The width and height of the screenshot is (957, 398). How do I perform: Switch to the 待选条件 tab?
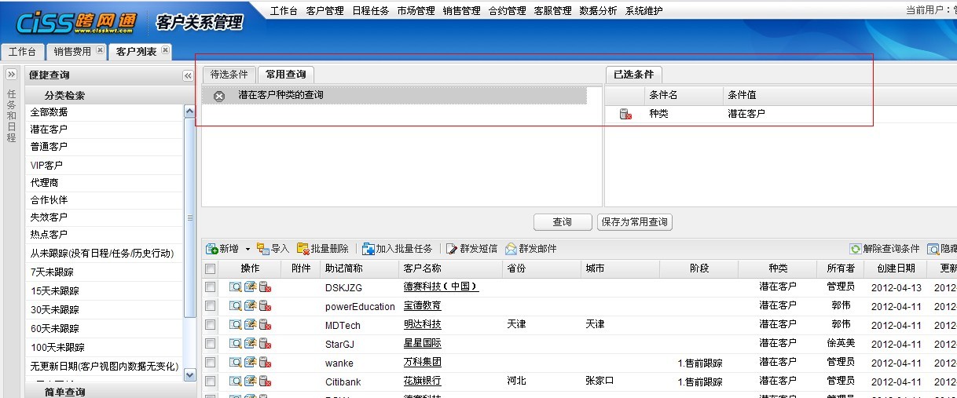pyautogui.click(x=229, y=75)
